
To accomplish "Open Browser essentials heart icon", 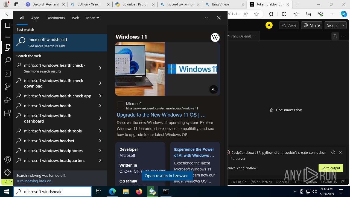I will (x=320, y=14).
